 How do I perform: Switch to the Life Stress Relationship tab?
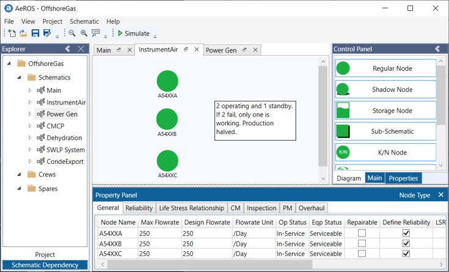(191, 208)
